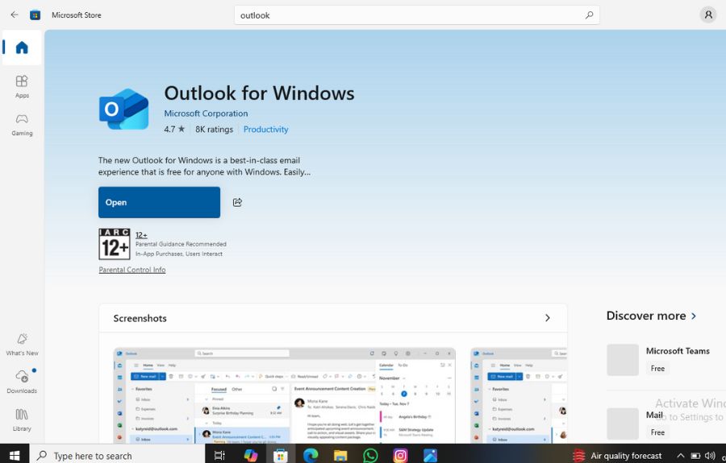Viewport: 726px width, 463px height.
Task: Click the Screenshots heading
Action: click(140, 318)
